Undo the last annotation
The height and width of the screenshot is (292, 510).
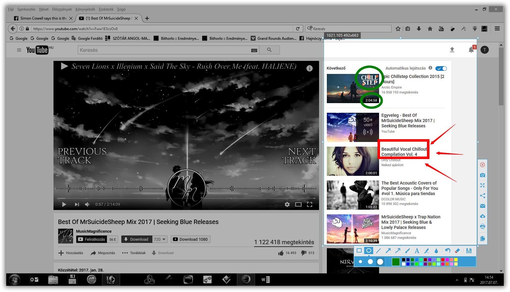[447, 251]
